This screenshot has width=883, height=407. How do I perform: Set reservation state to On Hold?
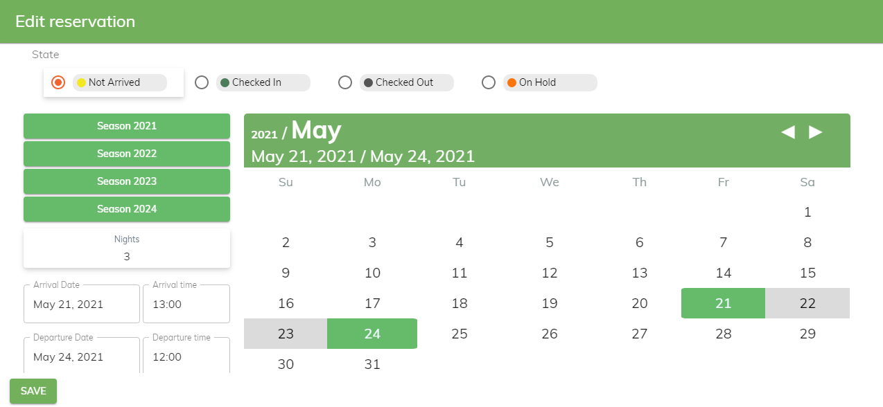click(x=489, y=82)
